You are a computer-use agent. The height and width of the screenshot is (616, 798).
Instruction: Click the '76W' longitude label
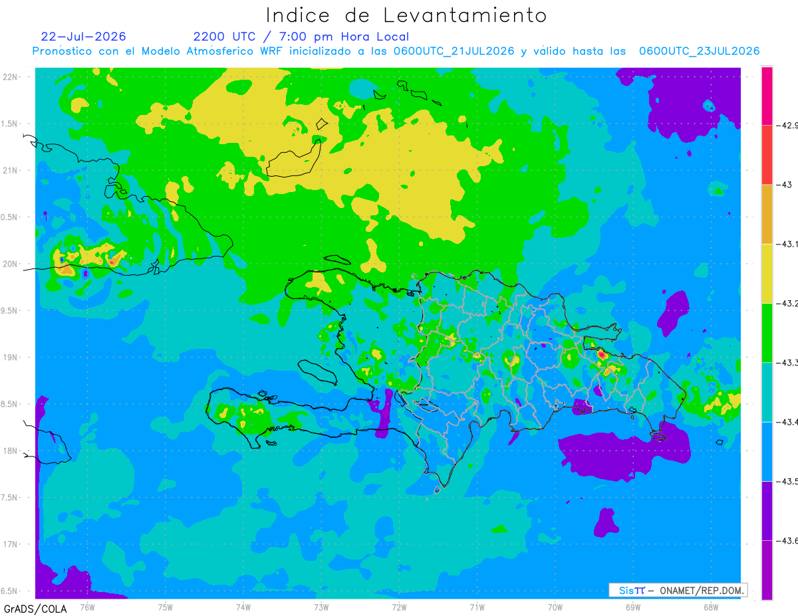tap(87, 607)
